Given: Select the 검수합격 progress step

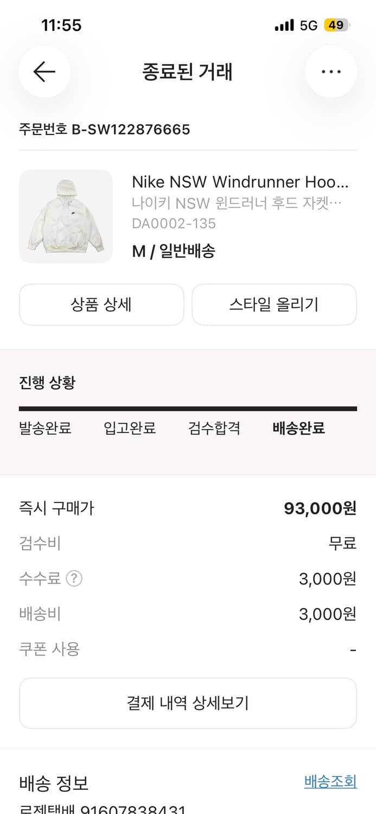Looking at the screenshot, I should (x=214, y=428).
